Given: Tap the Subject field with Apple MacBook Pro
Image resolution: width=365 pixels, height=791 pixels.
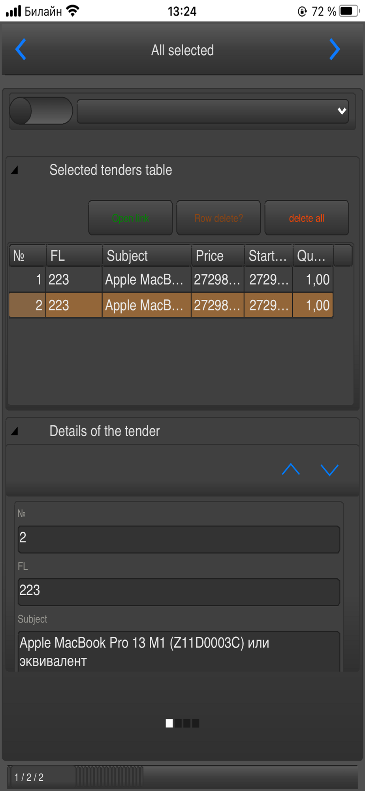Looking at the screenshot, I should click(179, 651).
